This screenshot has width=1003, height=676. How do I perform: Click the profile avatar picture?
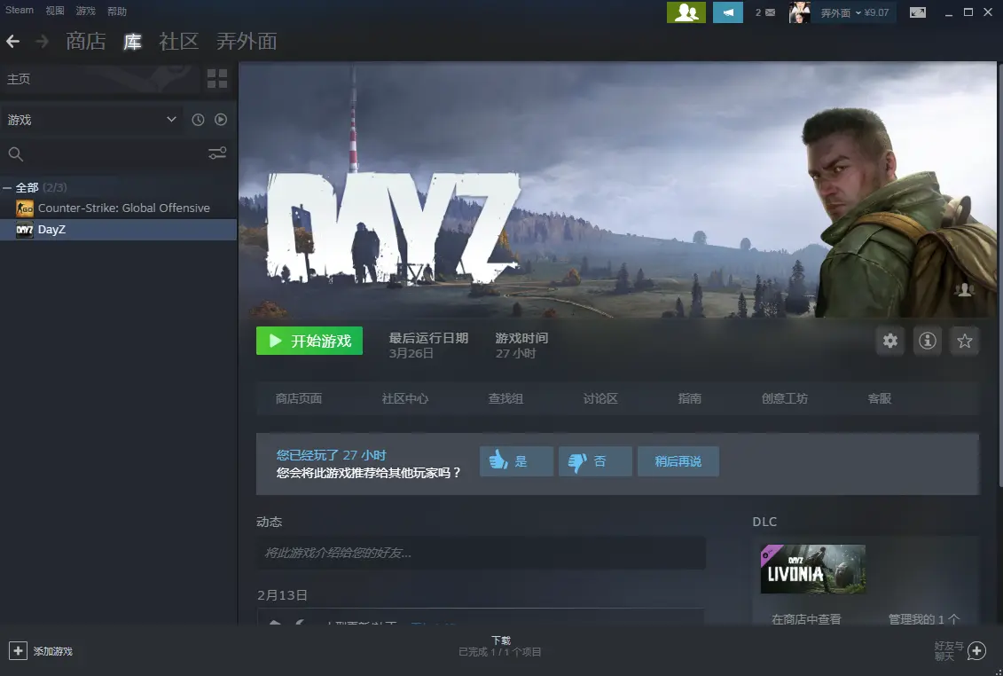(x=800, y=12)
